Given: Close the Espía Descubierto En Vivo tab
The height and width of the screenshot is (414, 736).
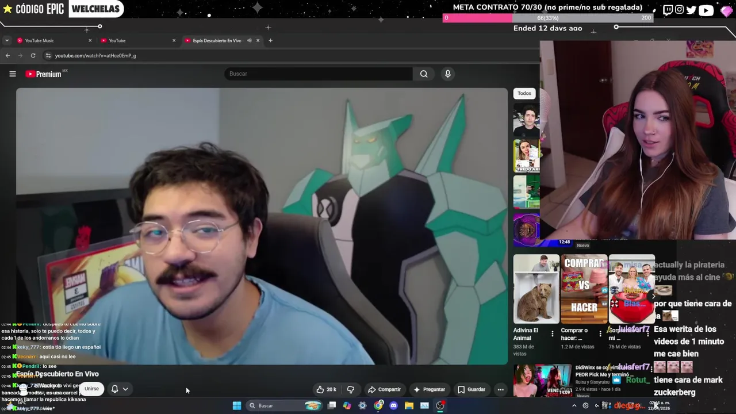Looking at the screenshot, I should (x=258, y=40).
